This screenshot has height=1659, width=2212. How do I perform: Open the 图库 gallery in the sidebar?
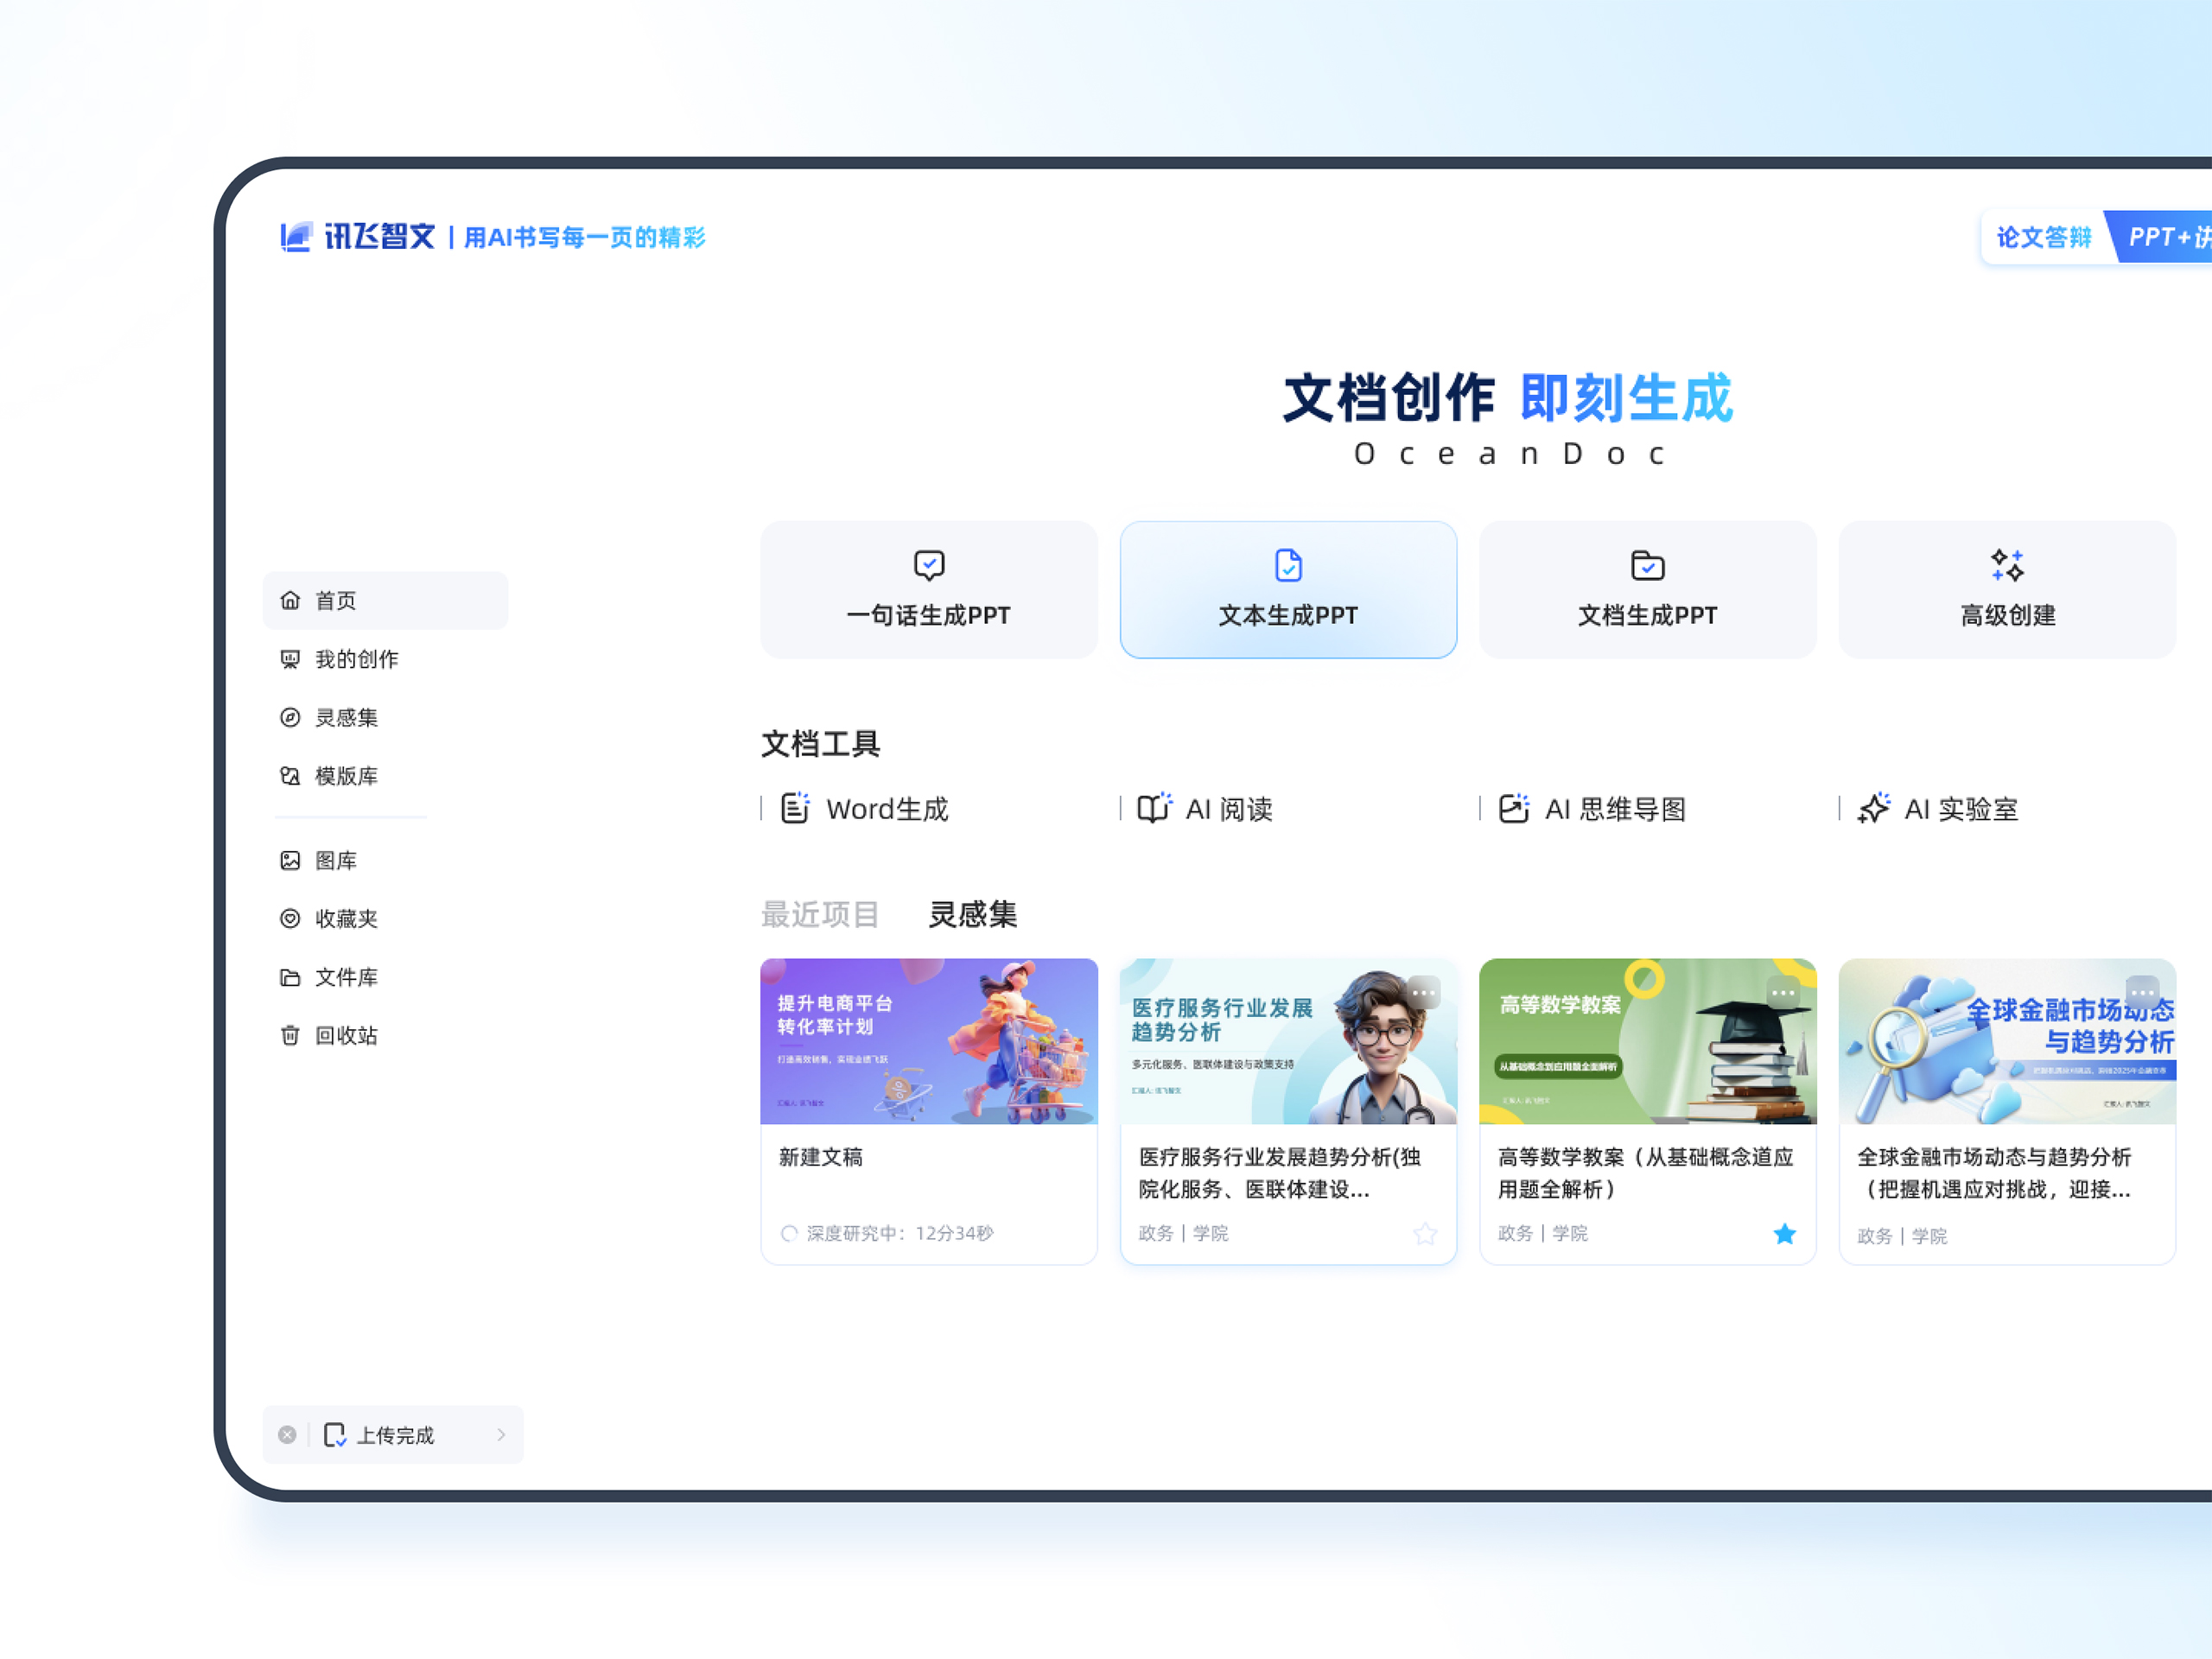click(x=335, y=860)
